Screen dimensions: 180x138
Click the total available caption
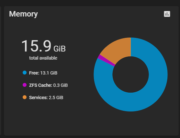click(x=43, y=58)
